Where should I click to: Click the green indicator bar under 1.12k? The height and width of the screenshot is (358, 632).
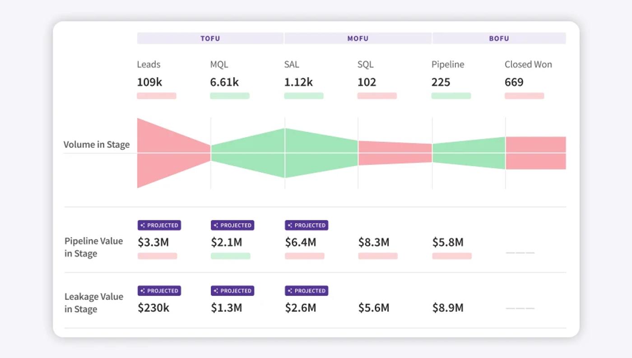pos(304,96)
